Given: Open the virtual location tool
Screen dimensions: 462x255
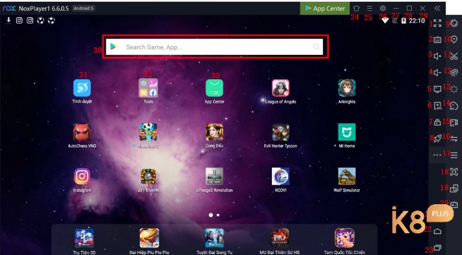Looking at the screenshot, I should pyautogui.click(x=454, y=39).
